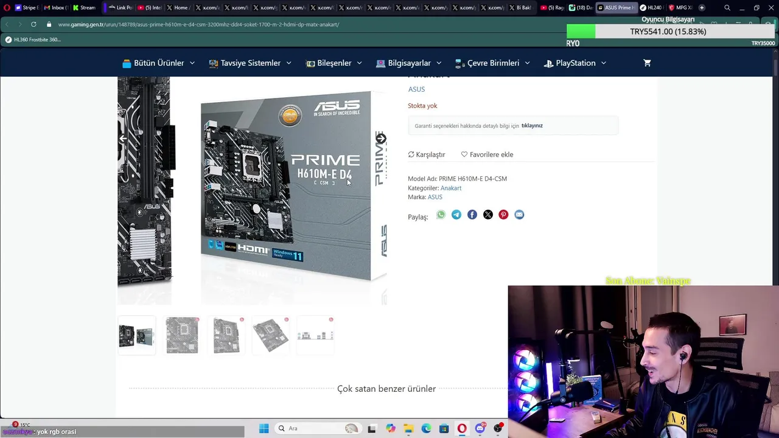Switch to HL240 browser tab
779x438 pixels.
(x=651, y=8)
